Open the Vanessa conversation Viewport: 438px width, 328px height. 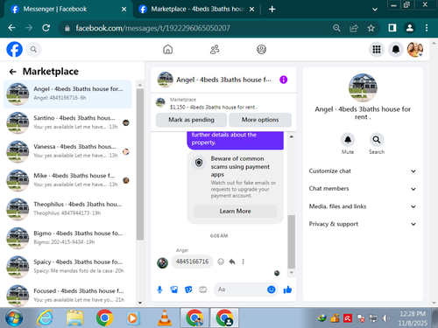[x=67, y=151]
